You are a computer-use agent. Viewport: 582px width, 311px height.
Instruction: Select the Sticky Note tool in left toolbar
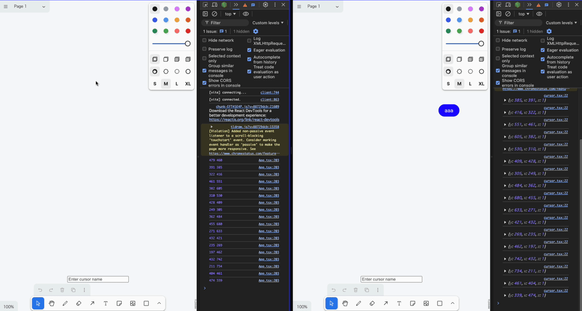click(119, 303)
